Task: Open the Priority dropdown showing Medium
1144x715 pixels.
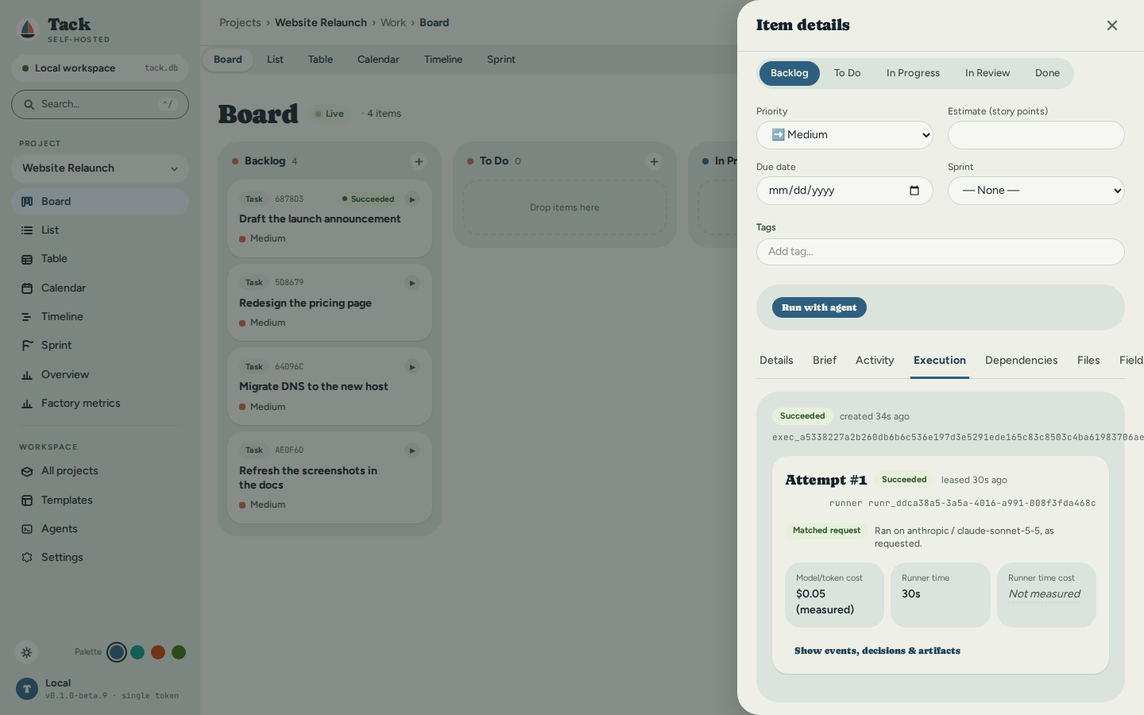Action: point(844,135)
